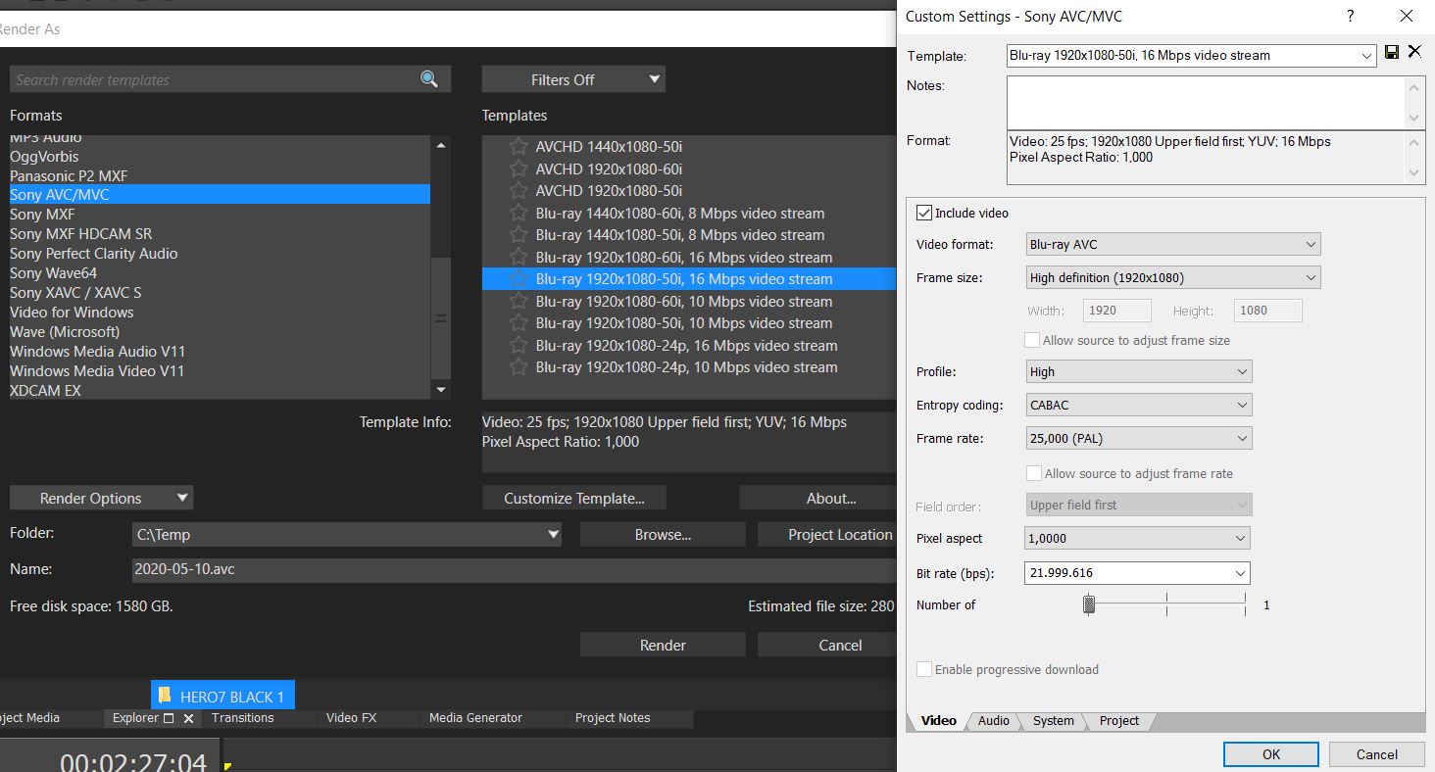
Task: Click the search magnifier icon in render templates
Action: pos(429,79)
